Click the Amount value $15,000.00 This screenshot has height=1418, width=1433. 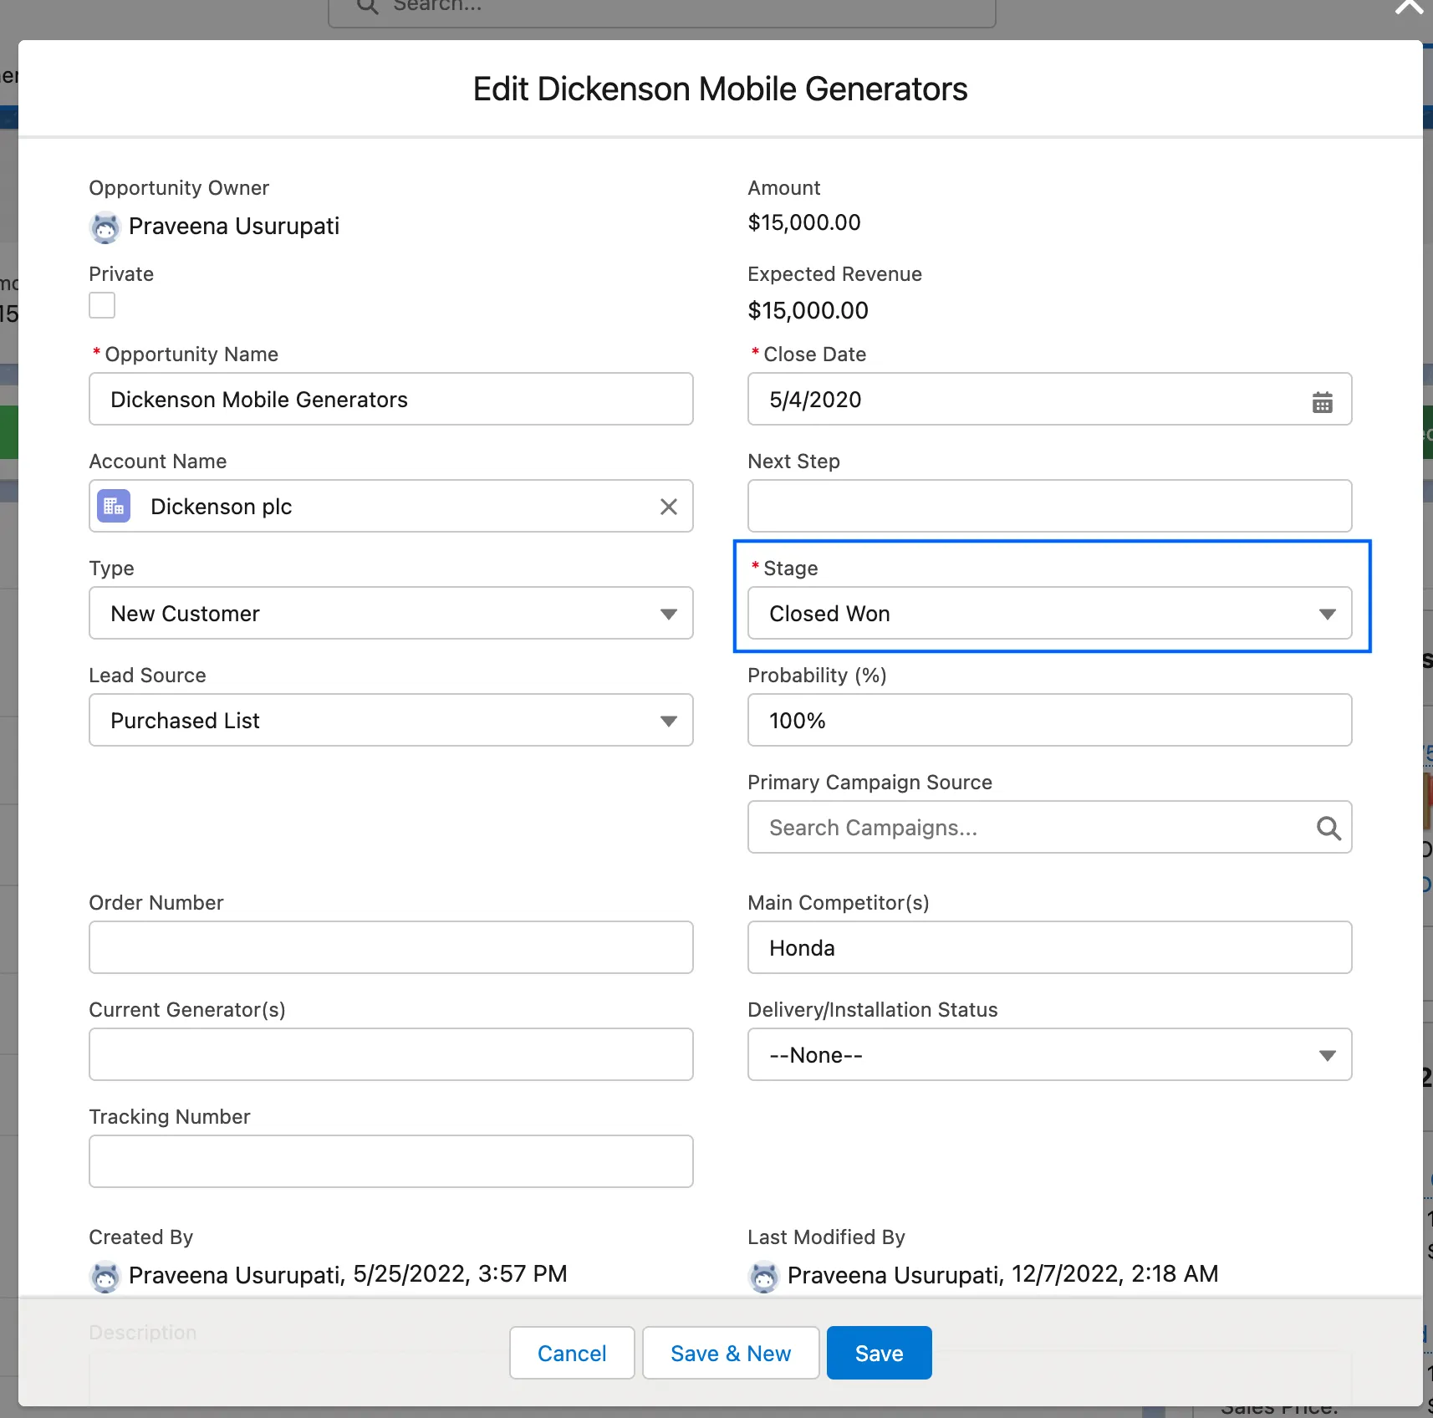point(804,222)
